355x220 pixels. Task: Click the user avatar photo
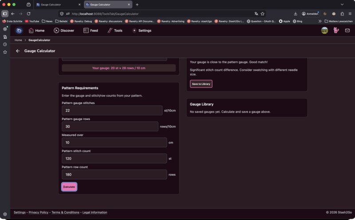[324, 30]
